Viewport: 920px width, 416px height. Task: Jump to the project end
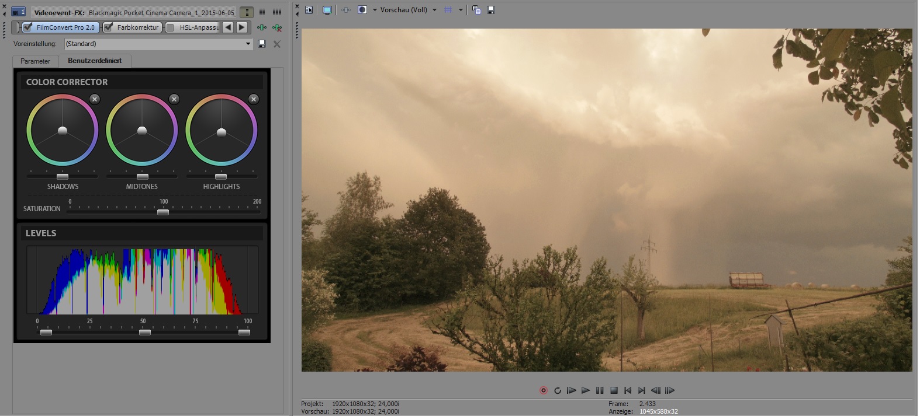click(642, 390)
